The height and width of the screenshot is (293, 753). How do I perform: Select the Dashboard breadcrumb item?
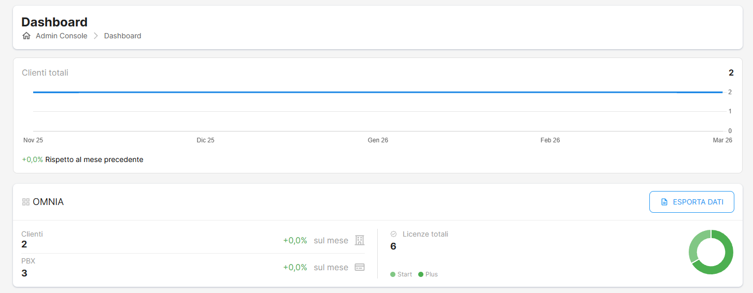(x=122, y=36)
